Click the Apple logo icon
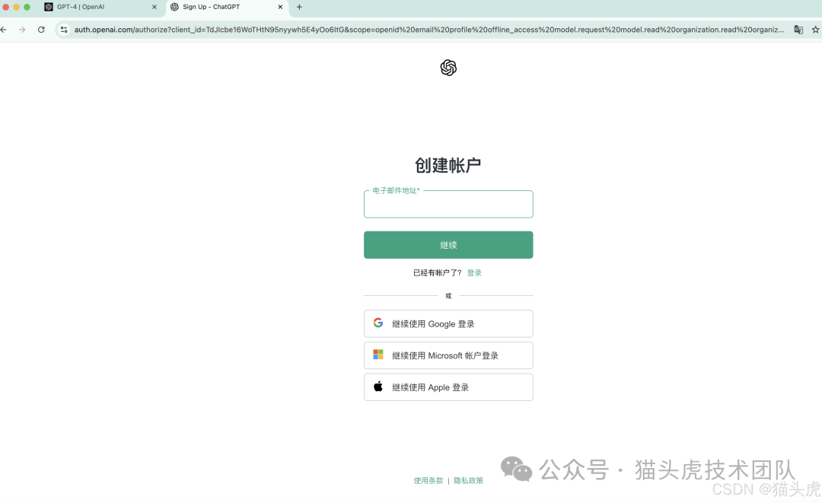This screenshot has width=822, height=503. tap(378, 386)
